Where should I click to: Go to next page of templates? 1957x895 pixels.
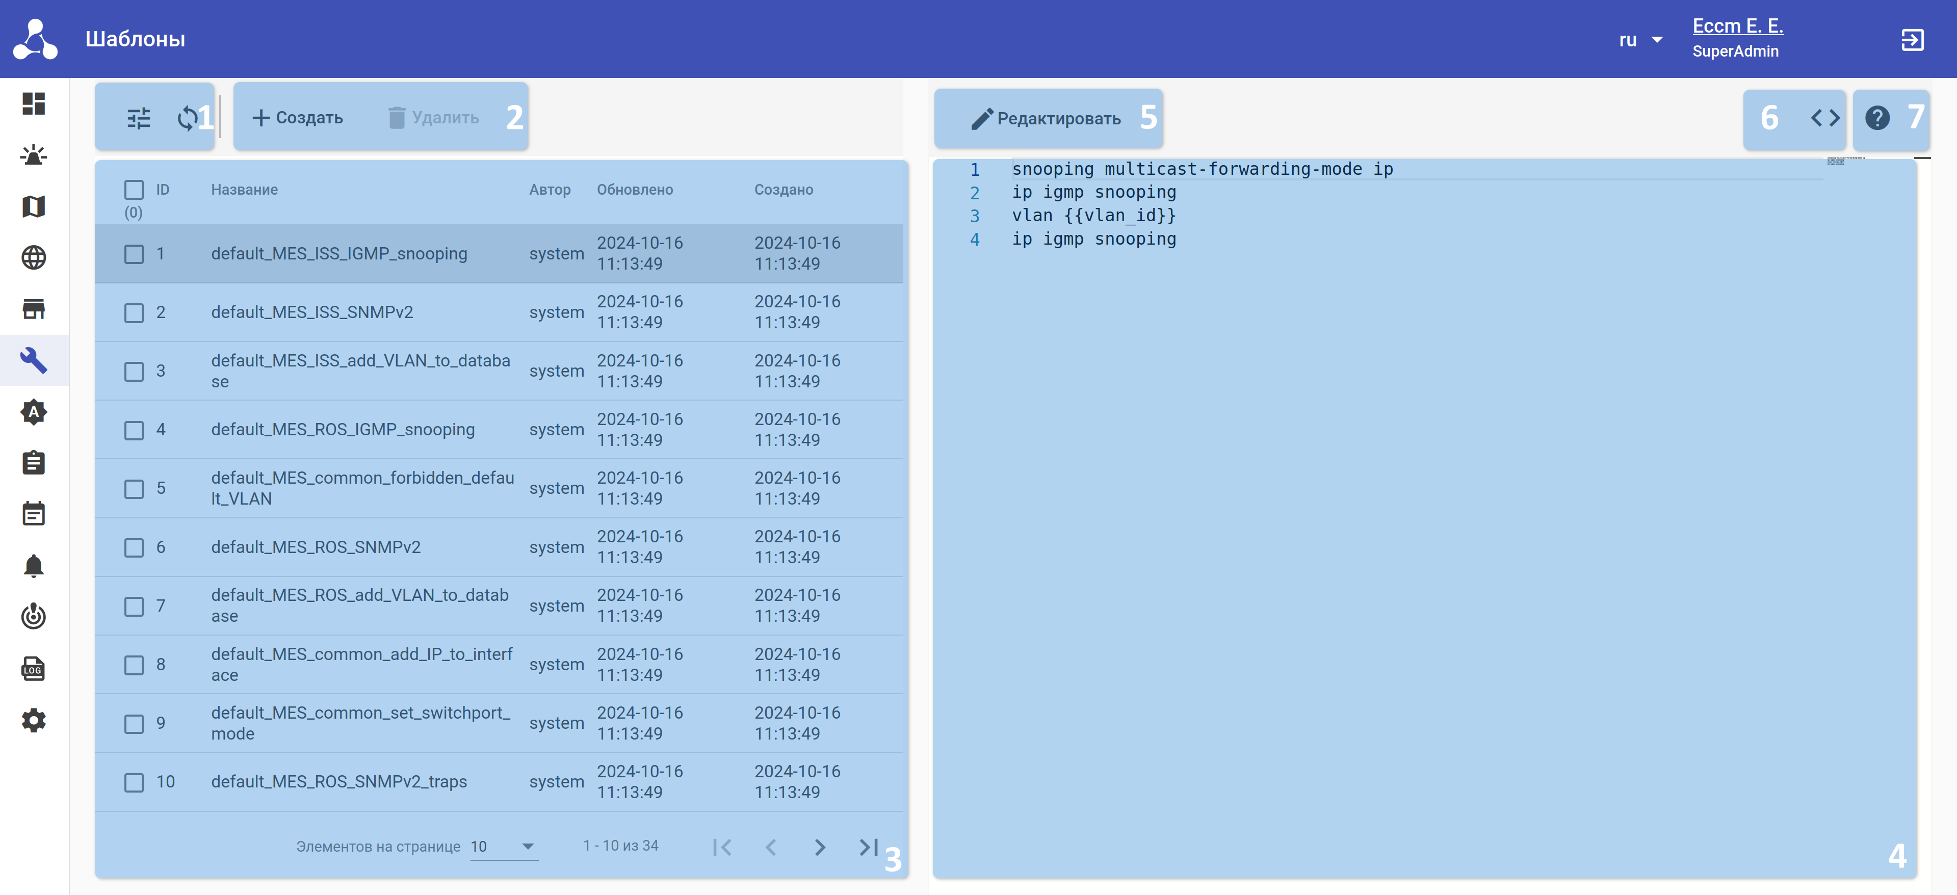pyautogui.click(x=819, y=847)
